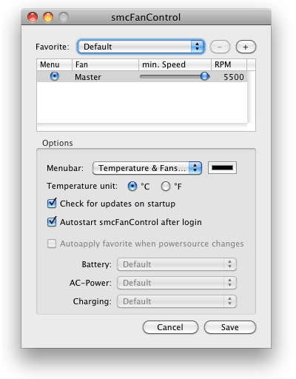The width and height of the screenshot is (296, 379).
Task: Click the yellow minimize window button
Action: pos(48,17)
